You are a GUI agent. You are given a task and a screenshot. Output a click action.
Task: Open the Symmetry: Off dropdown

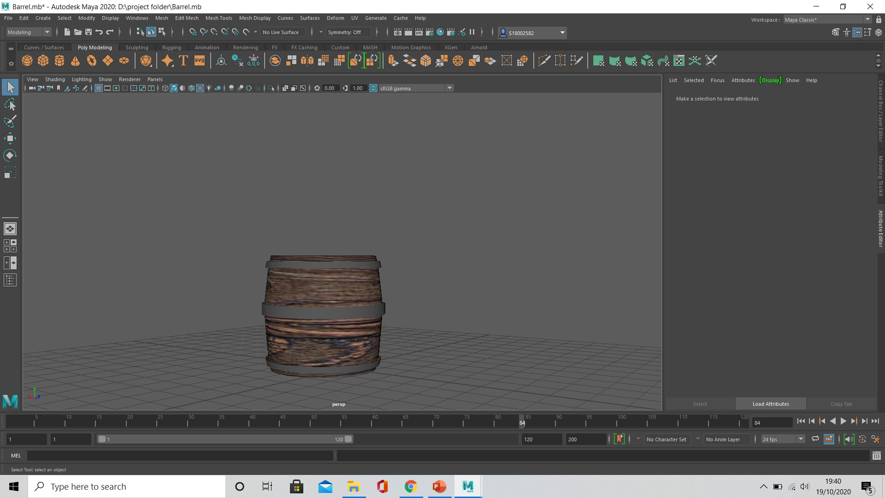point(348,32)
